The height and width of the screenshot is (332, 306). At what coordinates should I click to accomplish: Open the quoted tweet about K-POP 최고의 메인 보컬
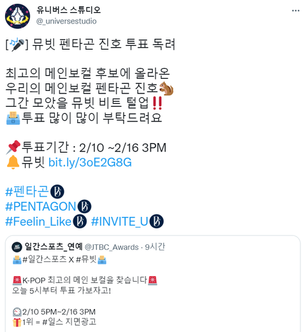tap(153, 284)
